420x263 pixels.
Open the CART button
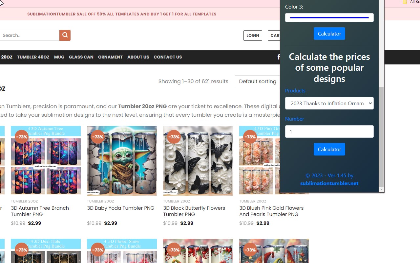[x=274, y=36]
